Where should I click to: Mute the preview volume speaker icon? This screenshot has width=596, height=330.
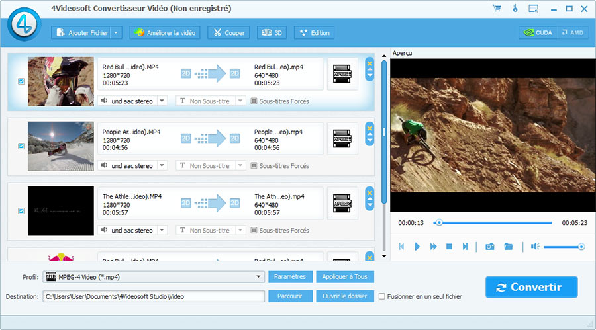[534, 247]
